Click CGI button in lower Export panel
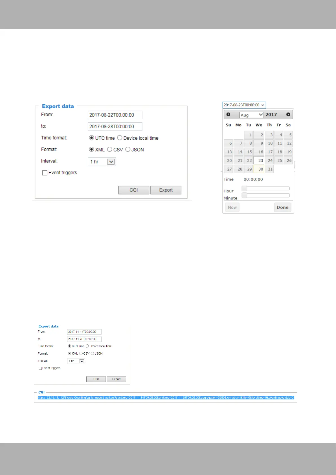 96,379
